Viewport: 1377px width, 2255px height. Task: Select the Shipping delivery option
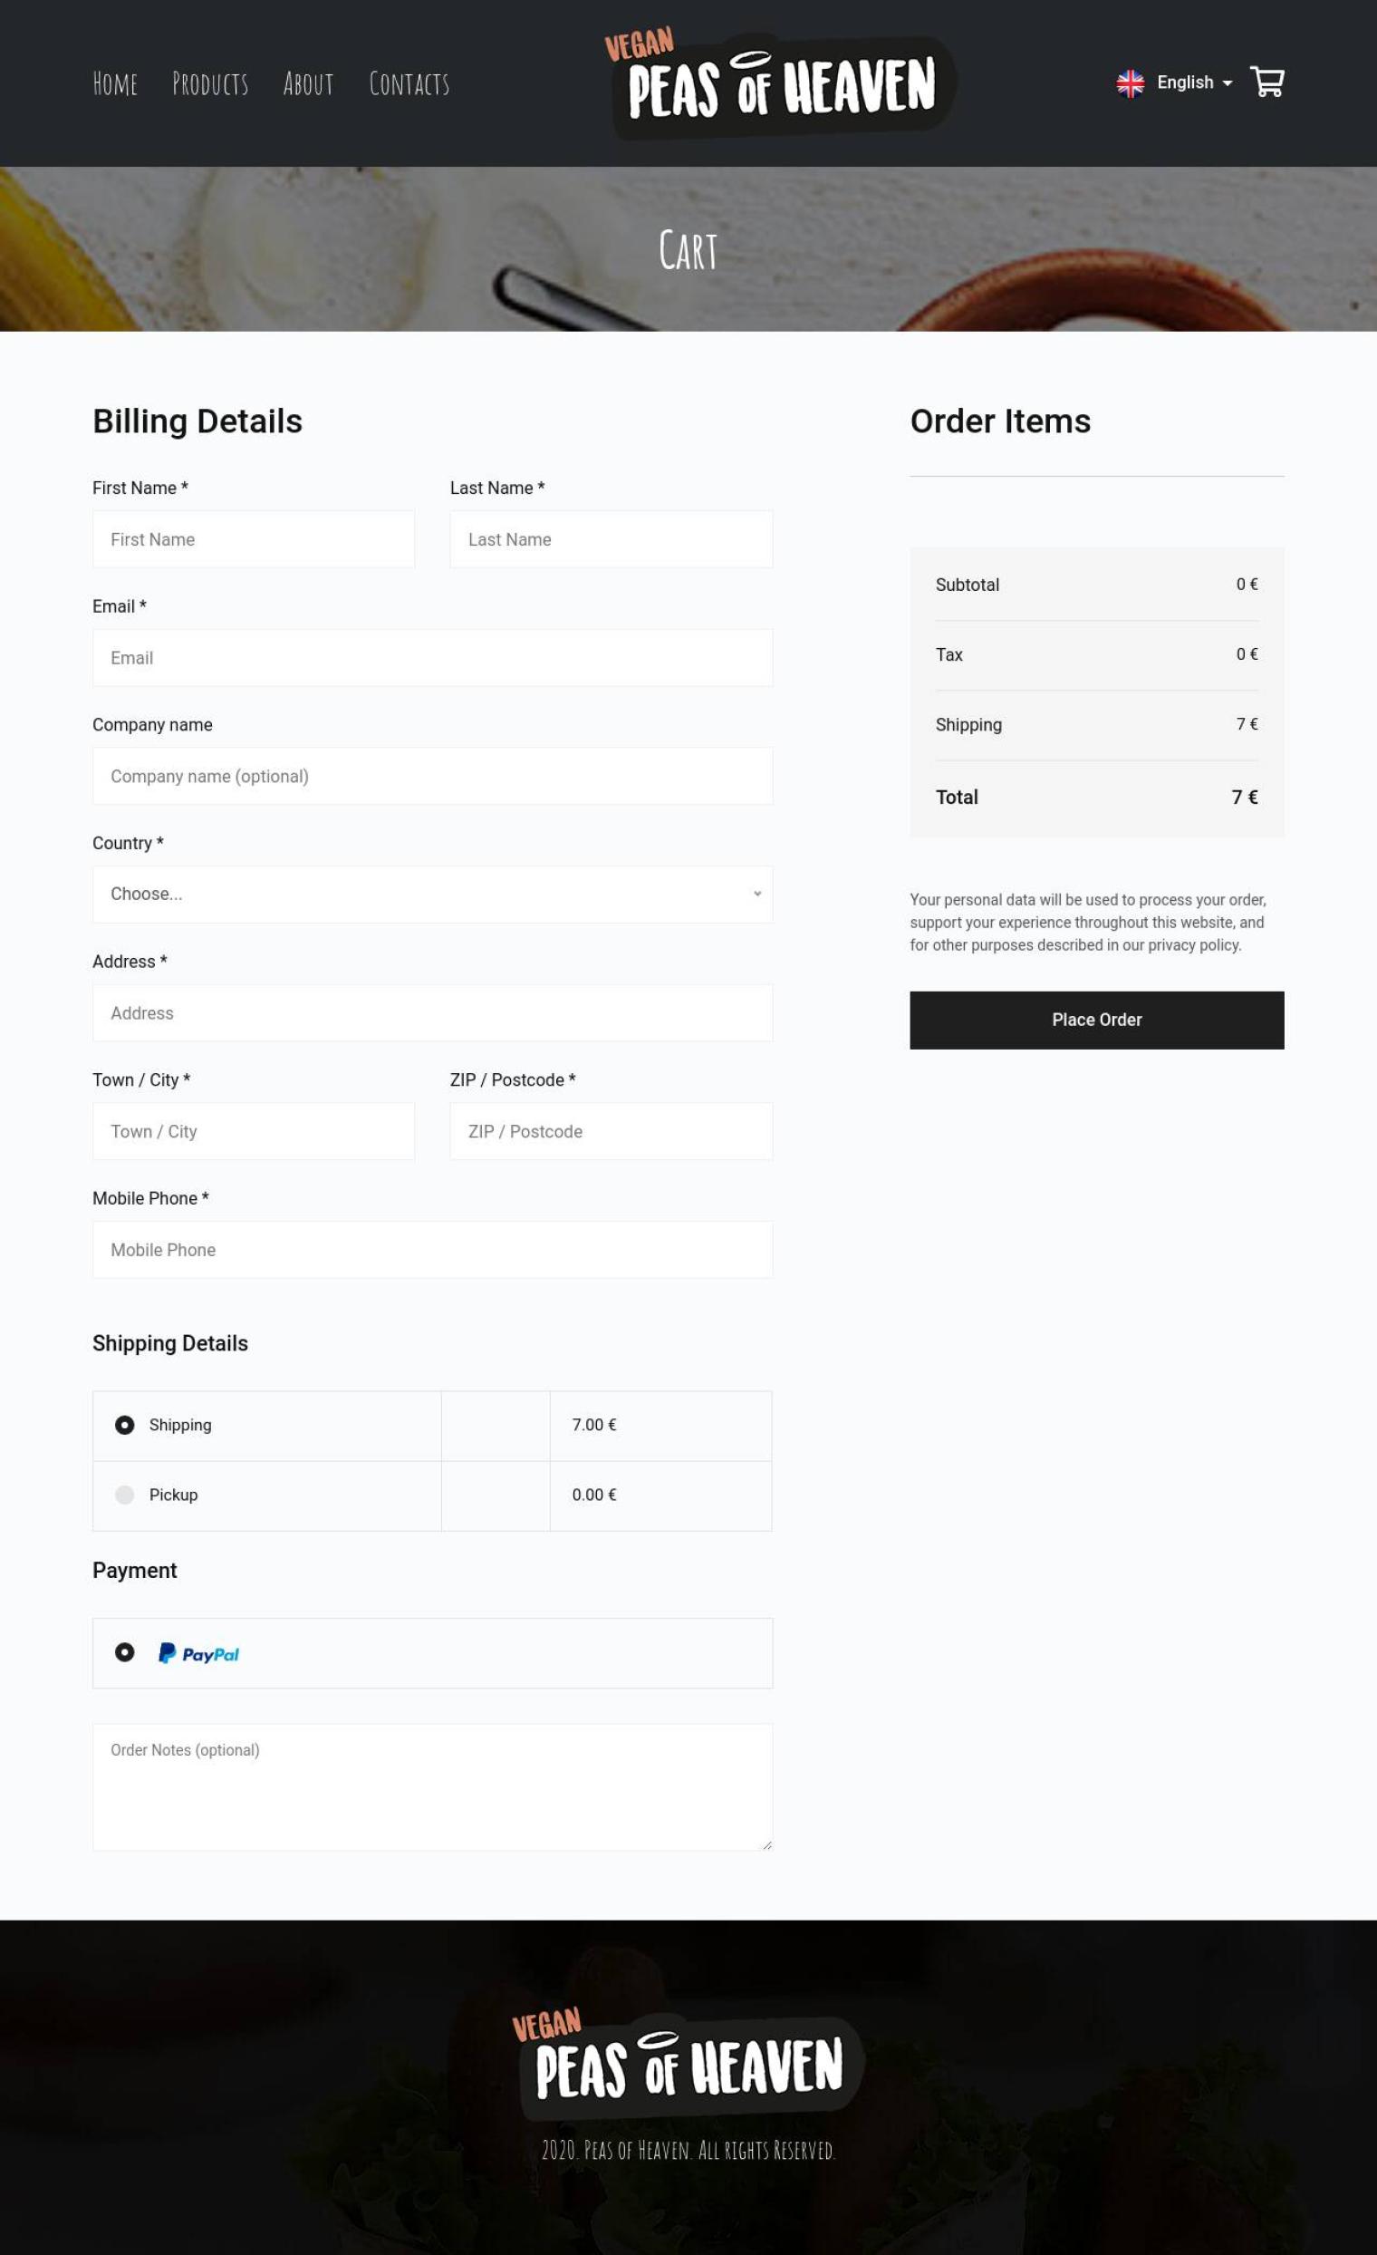click(124, 1425)
